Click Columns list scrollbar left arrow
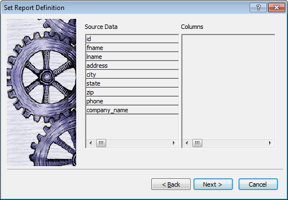 187,143
